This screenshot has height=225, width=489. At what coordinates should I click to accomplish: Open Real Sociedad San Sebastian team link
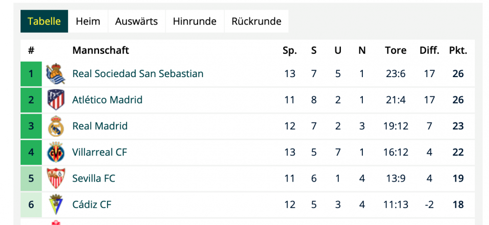pyautogui.click(x=138, y=74)
